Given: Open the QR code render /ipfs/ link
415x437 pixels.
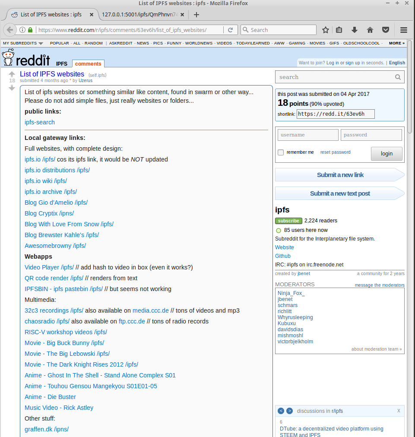Looking at the screenshot, I should (54, 278).
